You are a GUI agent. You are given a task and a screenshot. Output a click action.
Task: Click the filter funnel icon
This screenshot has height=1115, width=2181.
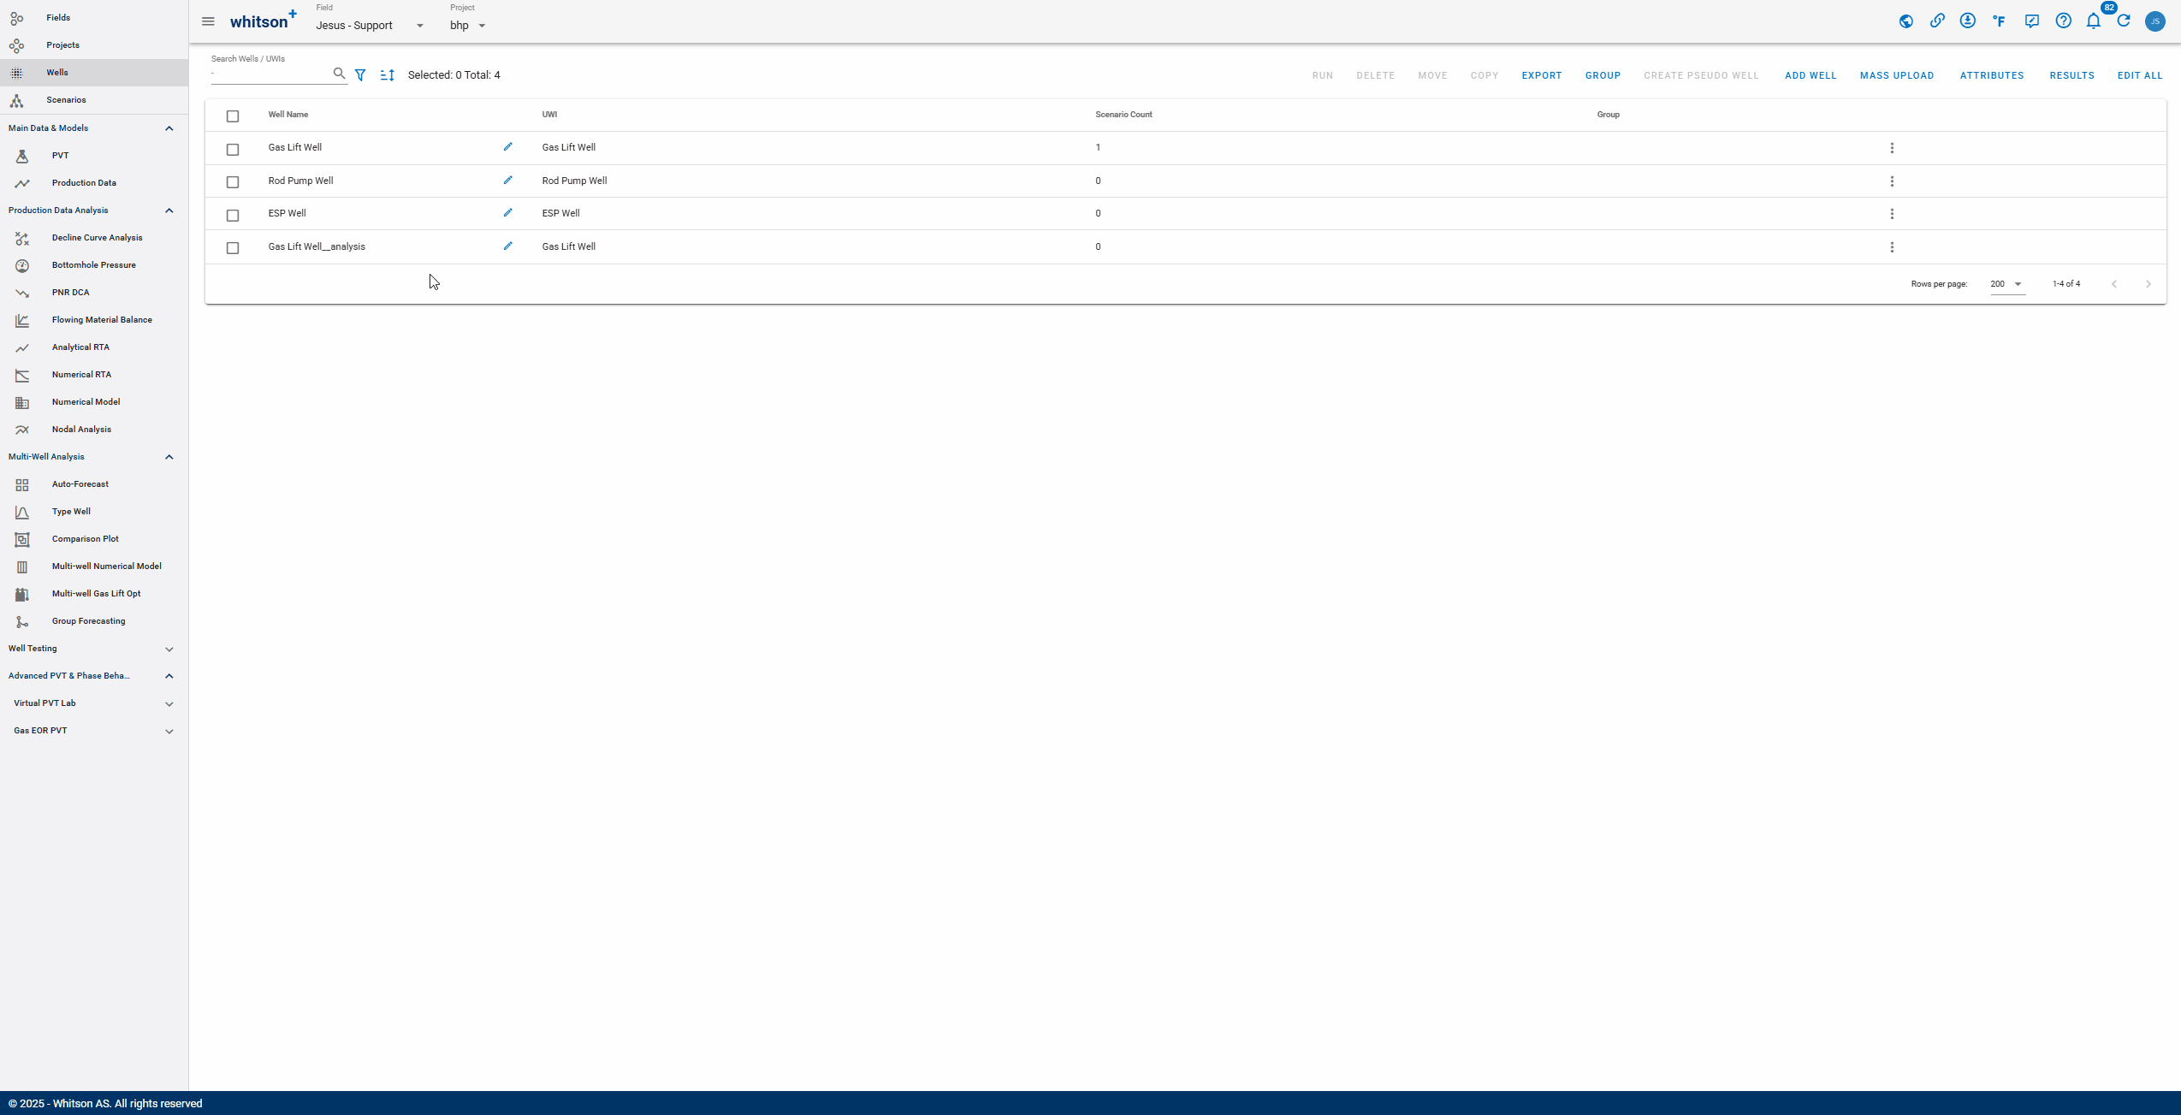pyautogui.click(x=360, y=75)
